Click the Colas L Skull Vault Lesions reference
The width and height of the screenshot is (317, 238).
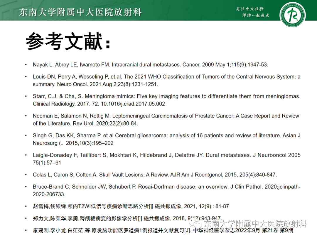click(x=155, y=175)
